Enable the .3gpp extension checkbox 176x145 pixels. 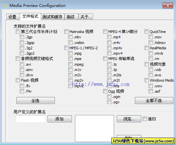click(x=22, y=42)
